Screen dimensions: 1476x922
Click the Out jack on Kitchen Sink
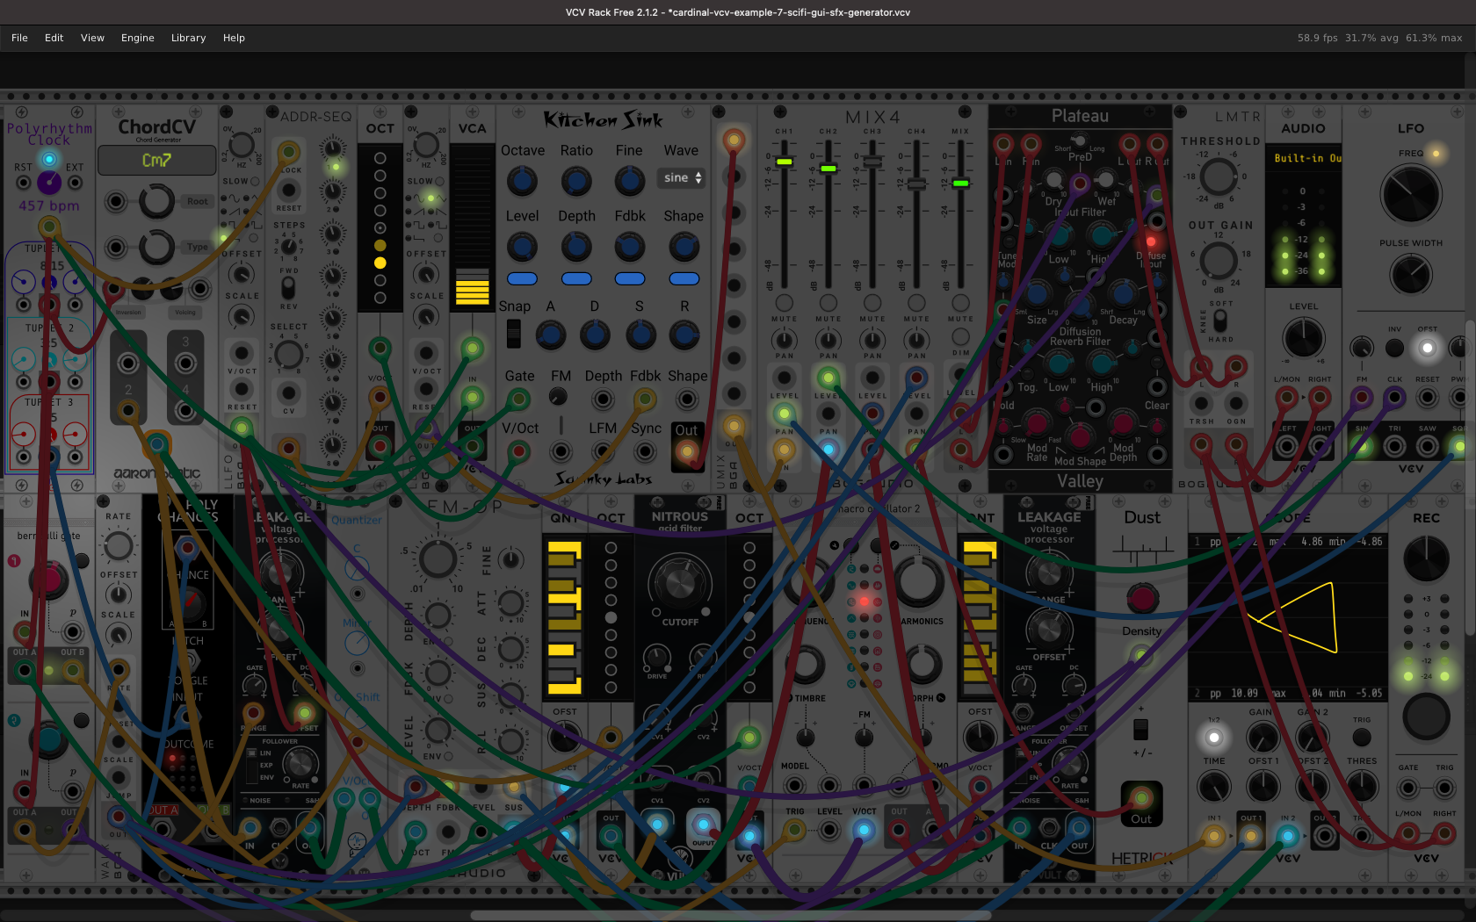pos(687,452)
